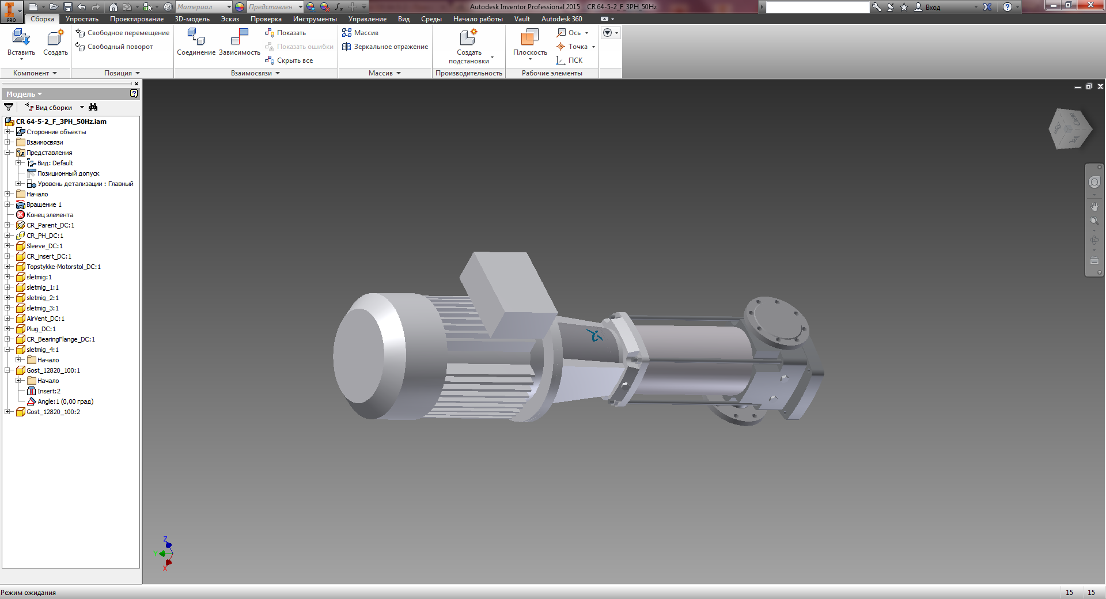
Task: Click the Массив pattern tool
Action: (x=360, y=33)
